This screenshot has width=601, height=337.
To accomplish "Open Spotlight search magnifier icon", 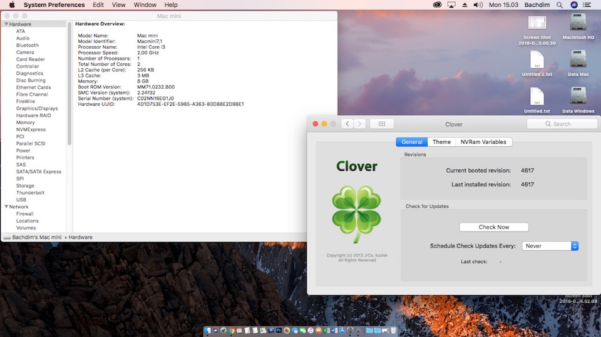I will [560, 5].
